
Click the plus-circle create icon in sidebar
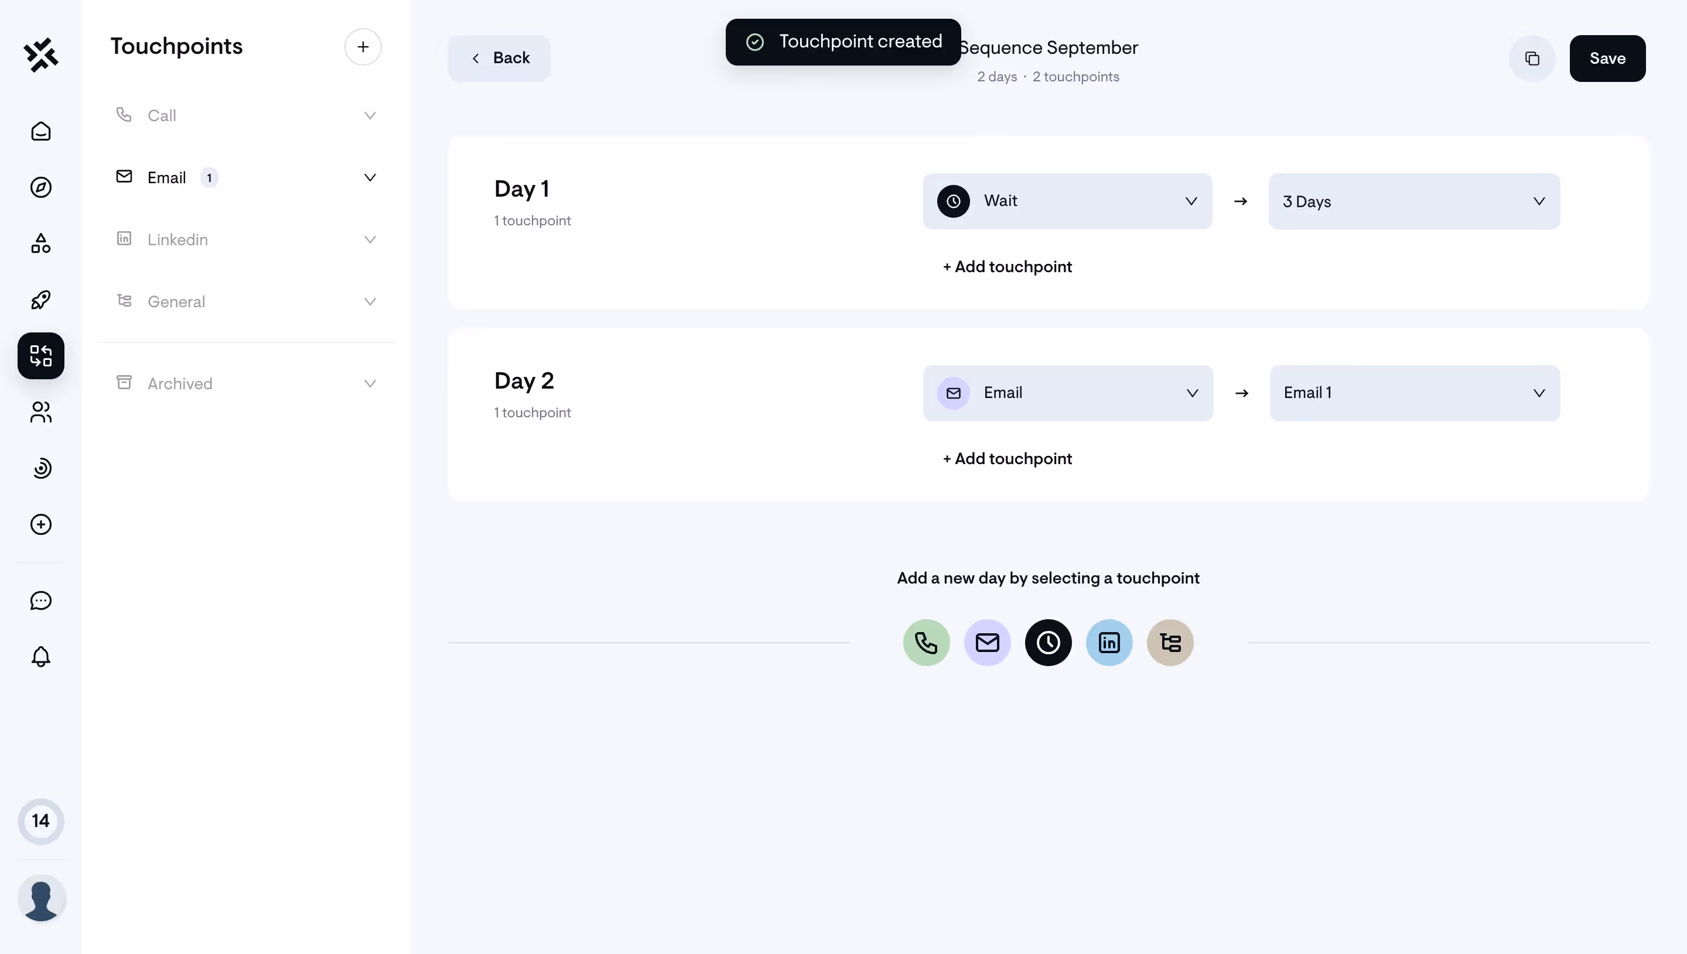[40, 524]
